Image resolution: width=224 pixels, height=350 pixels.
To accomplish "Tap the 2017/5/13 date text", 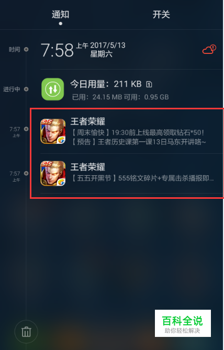I will (x=108, y=46).
